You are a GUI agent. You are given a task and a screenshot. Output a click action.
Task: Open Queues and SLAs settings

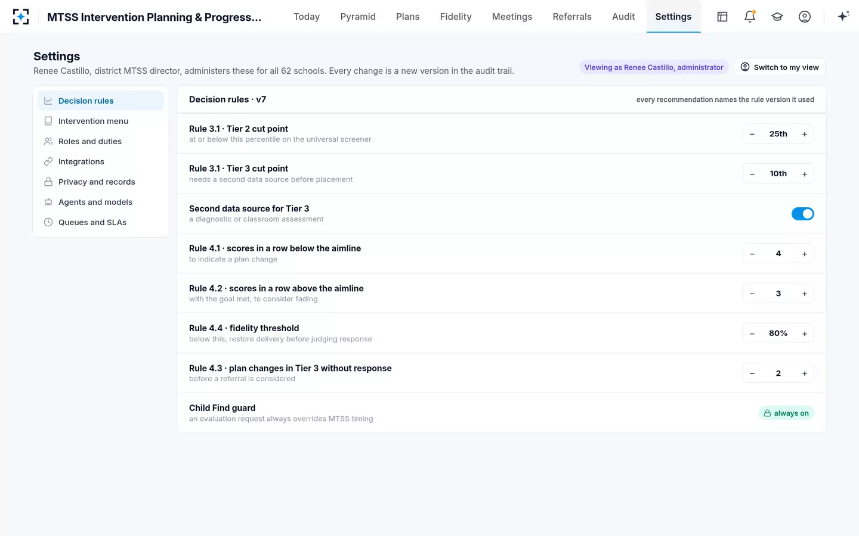(x=100, y=222)
